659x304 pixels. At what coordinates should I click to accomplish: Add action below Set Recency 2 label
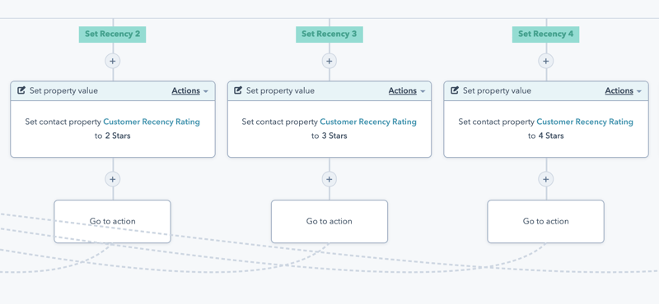tap(113, 62)
